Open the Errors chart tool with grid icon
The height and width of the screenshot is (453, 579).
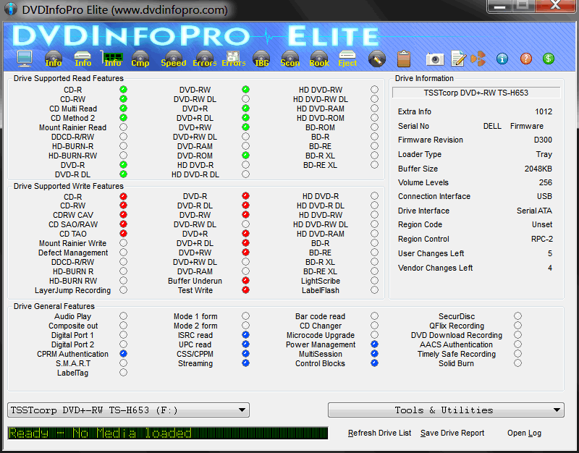[x=233, y=59]
